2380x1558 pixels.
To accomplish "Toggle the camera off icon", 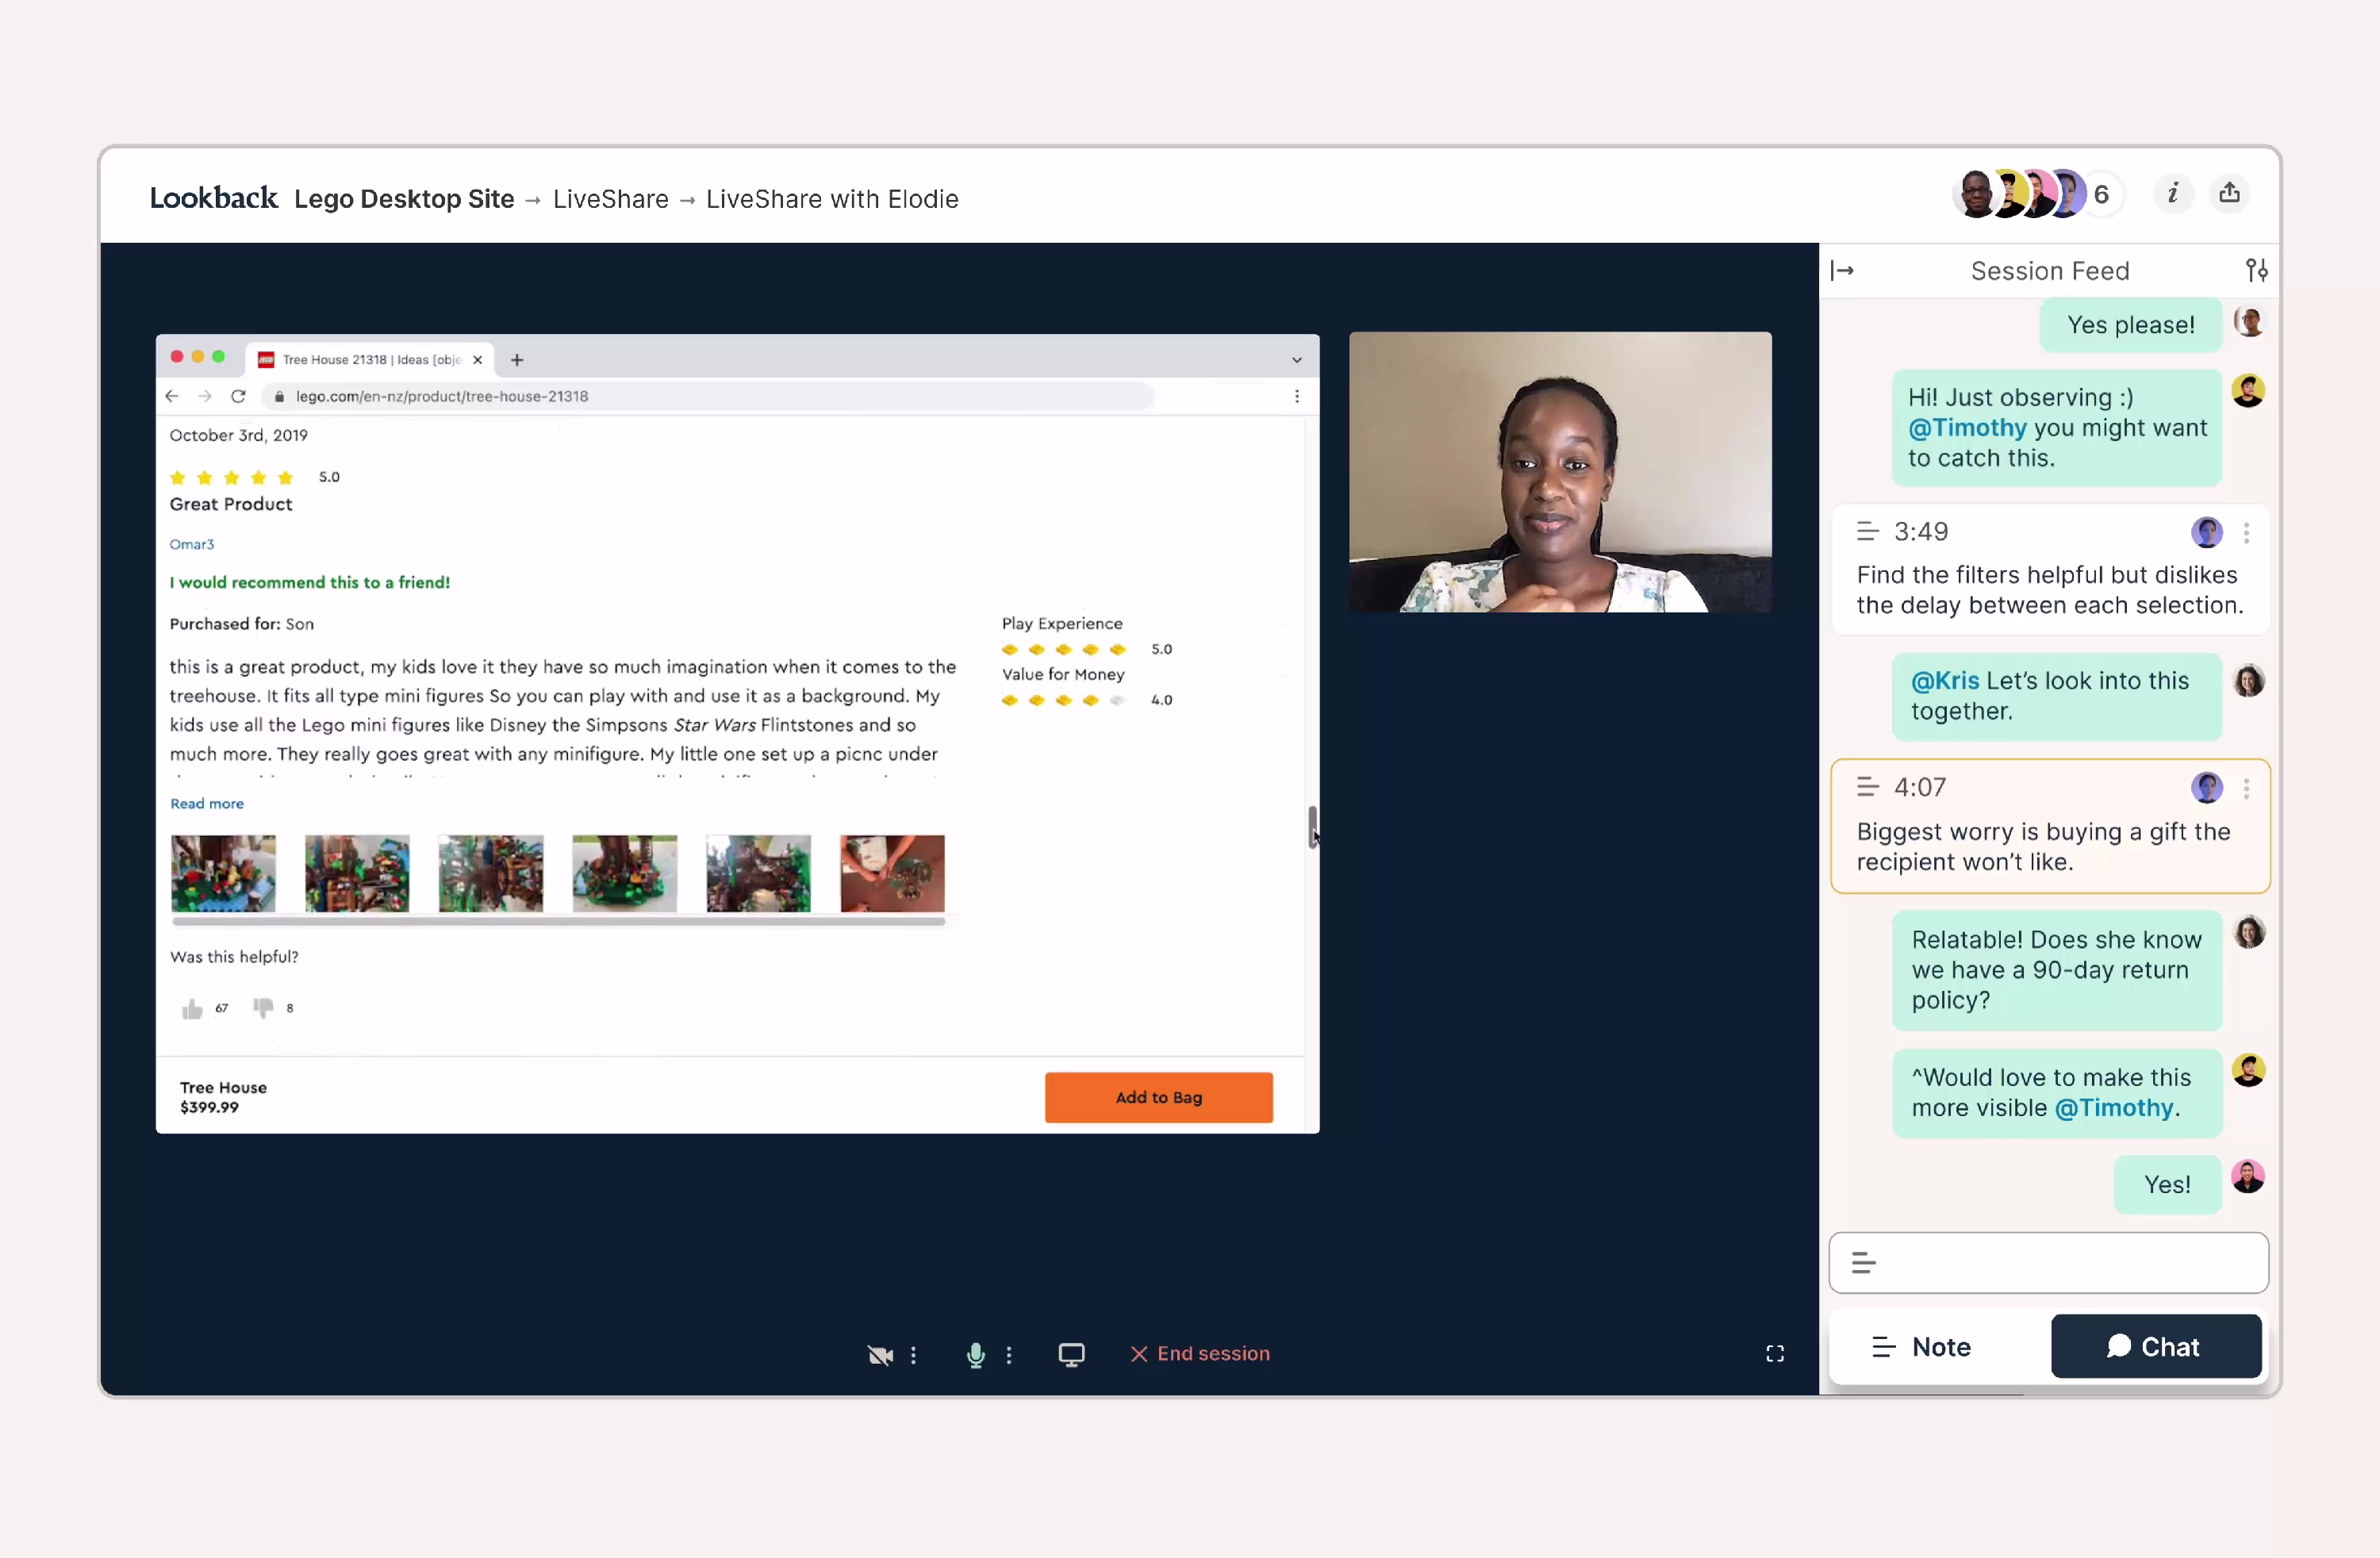I will click(880, 1354).
